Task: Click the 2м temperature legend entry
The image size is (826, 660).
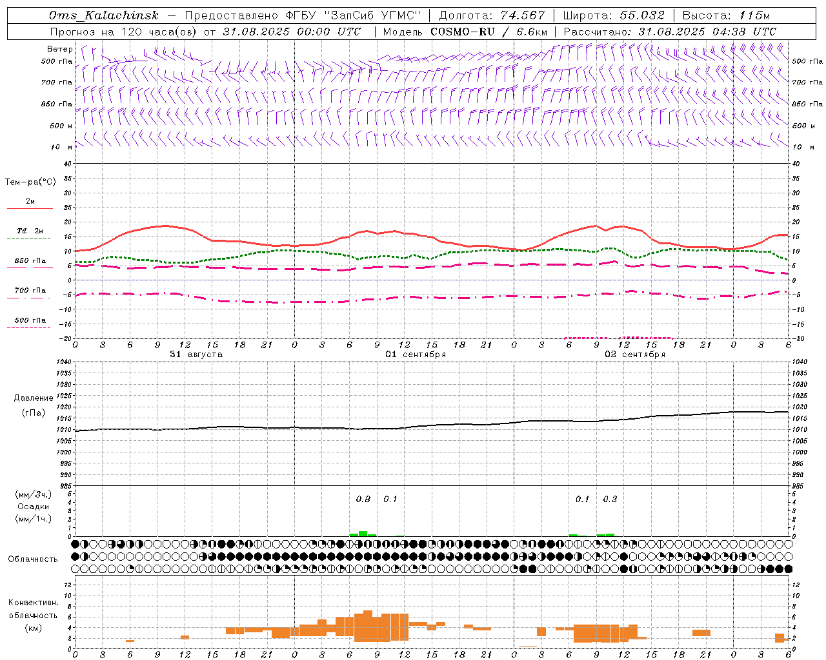Action: (x=30, y=202)
